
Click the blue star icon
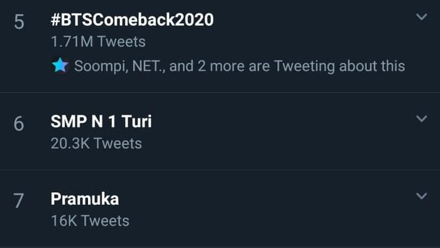60,65
